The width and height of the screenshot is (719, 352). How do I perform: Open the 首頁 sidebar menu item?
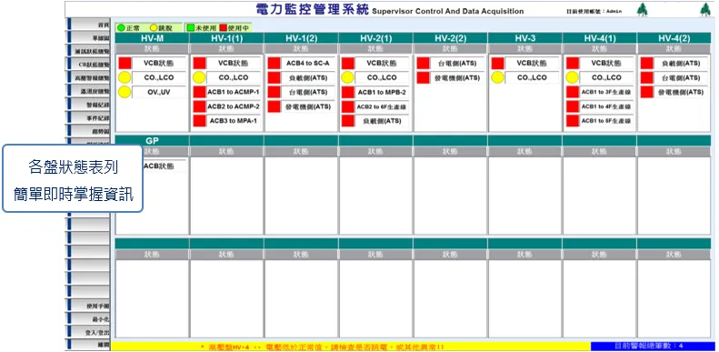[89, 25]
